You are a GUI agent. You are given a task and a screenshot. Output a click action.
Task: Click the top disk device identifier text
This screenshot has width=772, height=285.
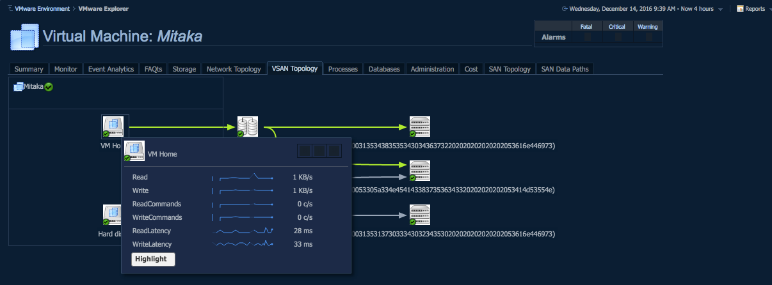tap(454, 146)
